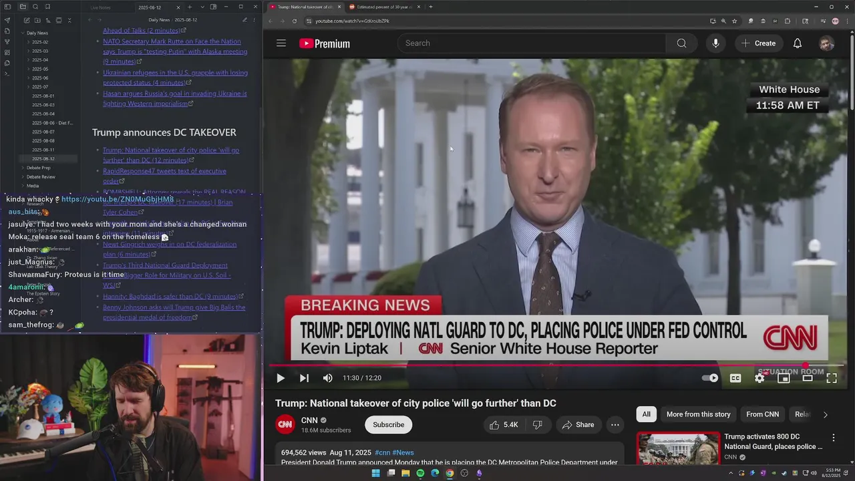Toggle closed captions on the video
Image resolution: width=855 pixels, height=481 pixels.
[735, 378]
